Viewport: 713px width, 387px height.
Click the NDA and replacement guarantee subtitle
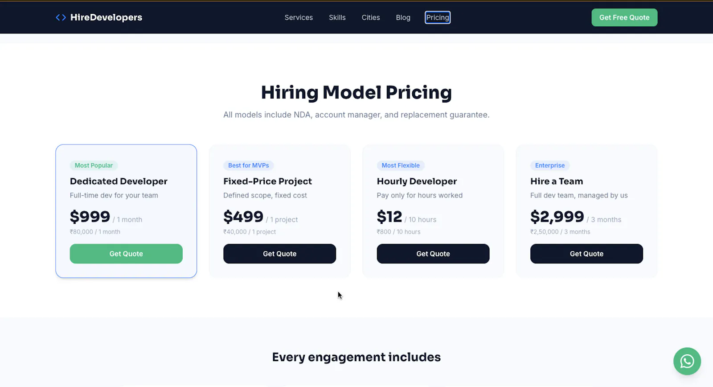356,115
